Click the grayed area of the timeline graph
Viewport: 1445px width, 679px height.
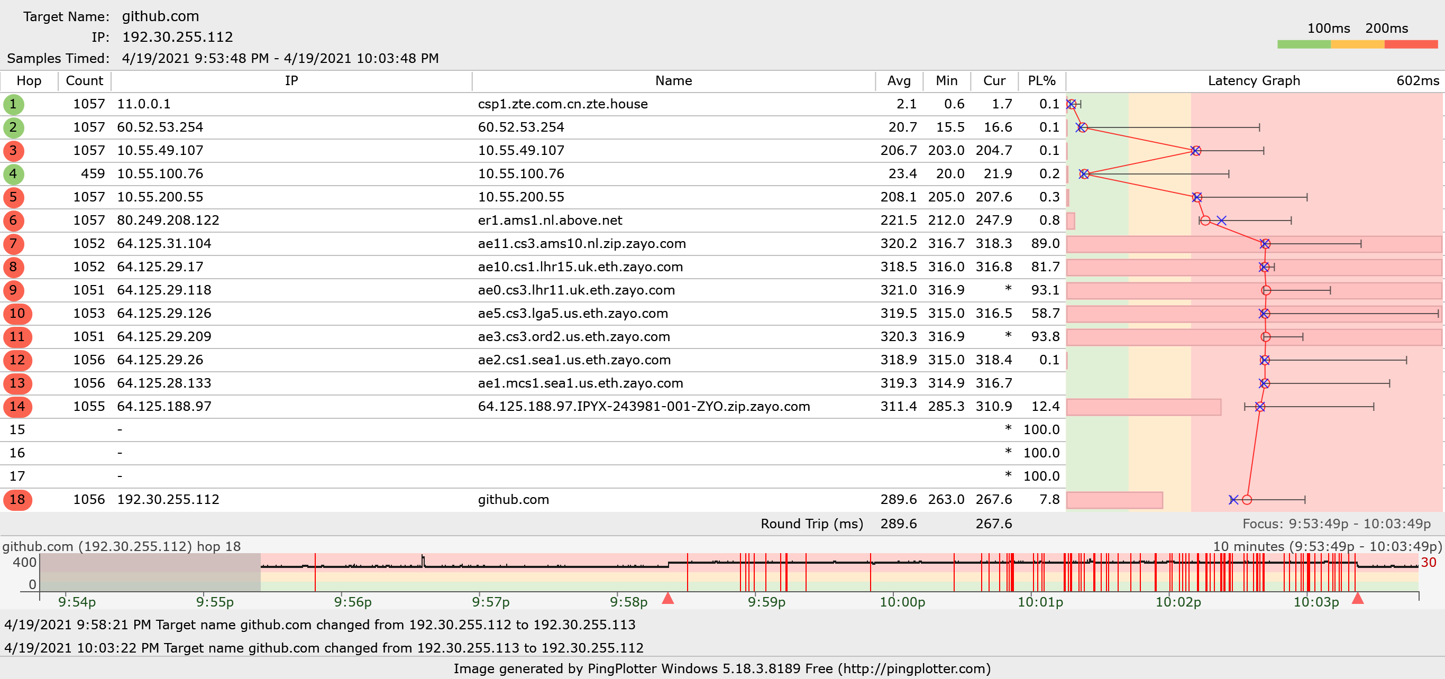(150, 572)
